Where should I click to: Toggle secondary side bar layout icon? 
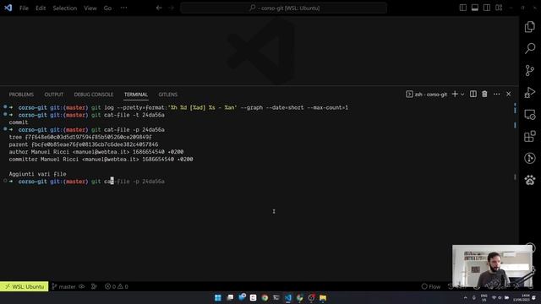[x=487, y=8]
